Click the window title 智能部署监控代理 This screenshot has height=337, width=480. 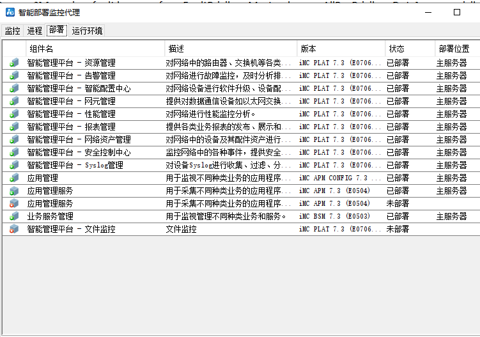[49, 12]
